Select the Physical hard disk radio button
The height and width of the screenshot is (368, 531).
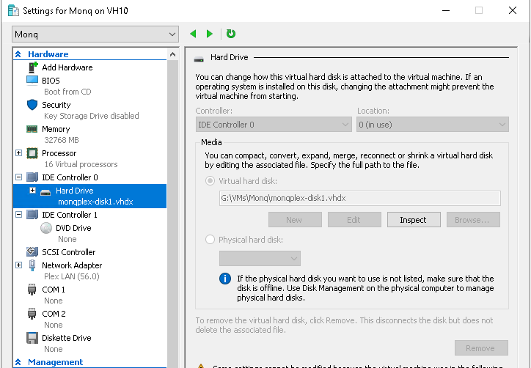tap(210, 240)
